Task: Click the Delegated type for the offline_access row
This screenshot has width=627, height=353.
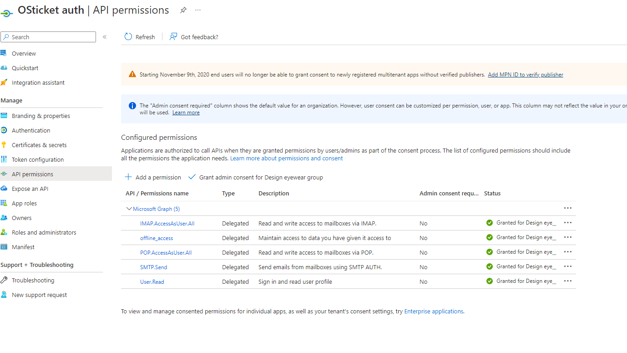Action: pyautogui.click(x=235, y=238)
